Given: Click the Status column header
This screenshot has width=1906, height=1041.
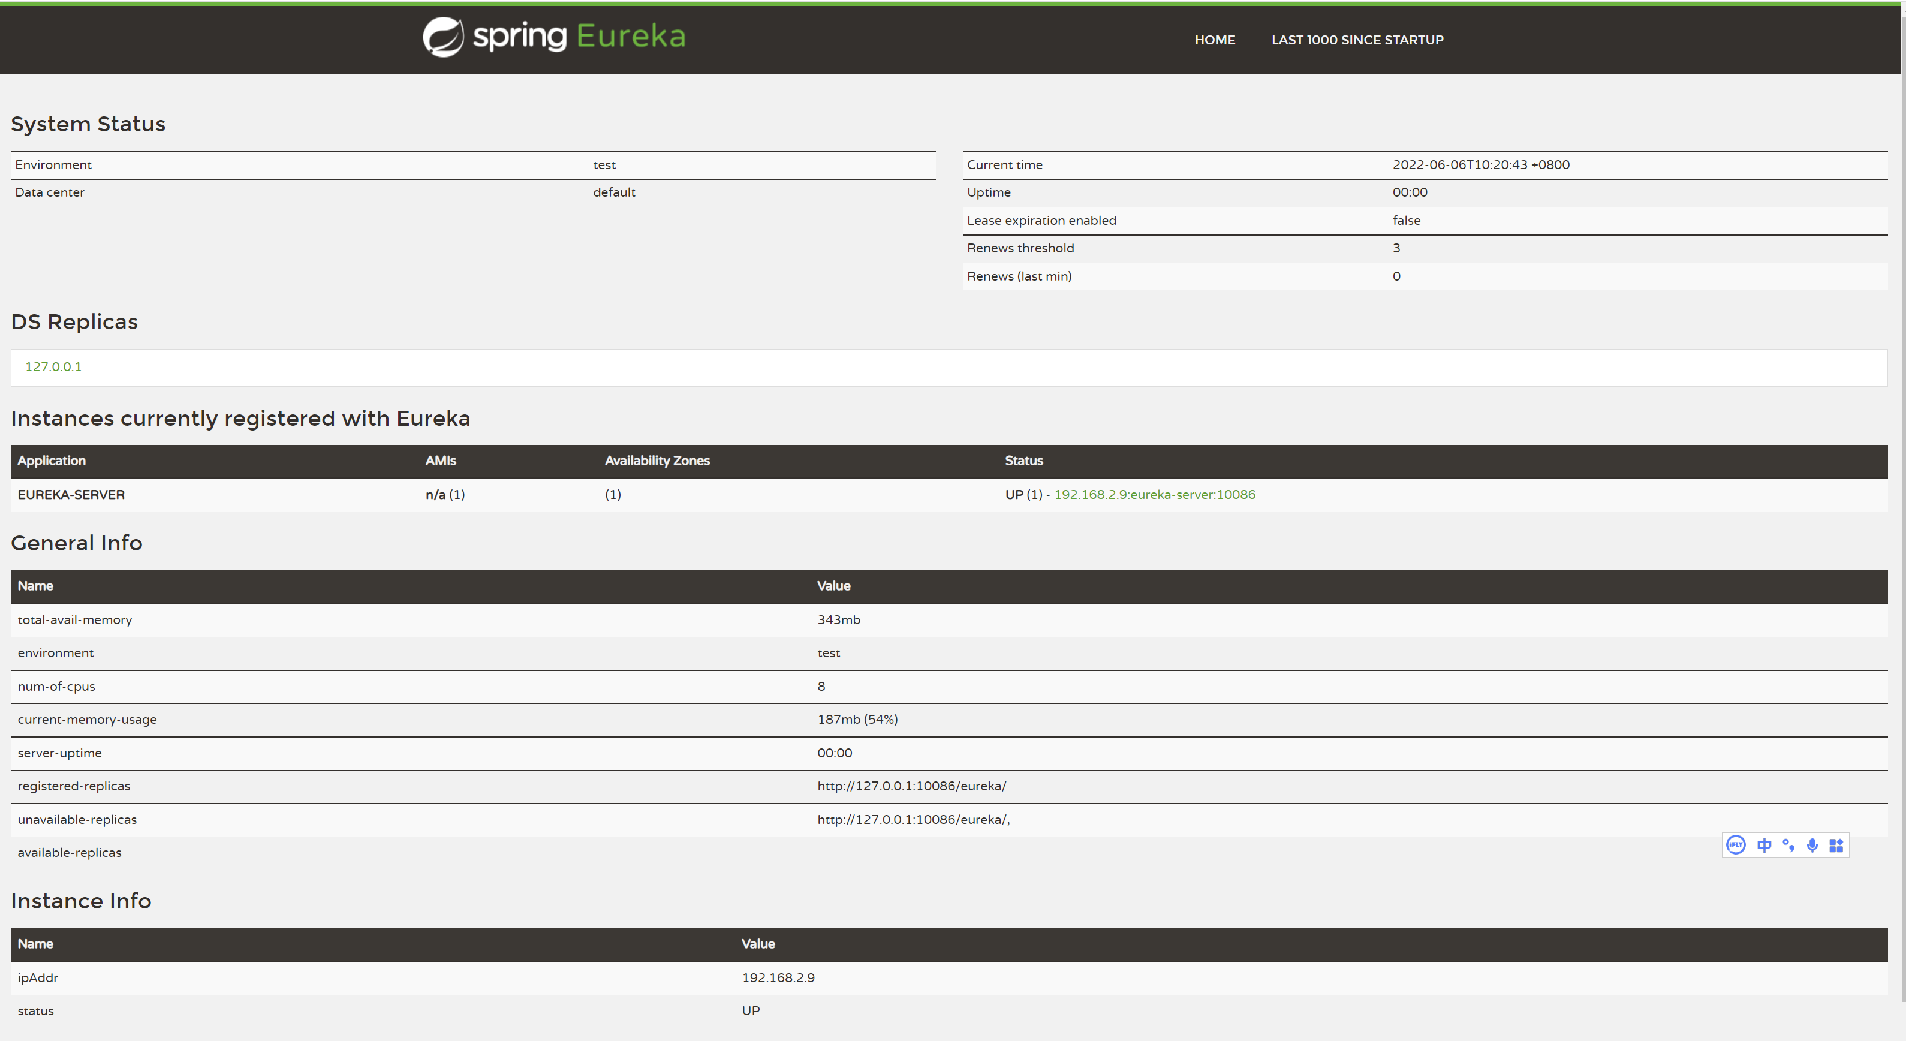Looking at the screenshot, I should [1024, 460].
